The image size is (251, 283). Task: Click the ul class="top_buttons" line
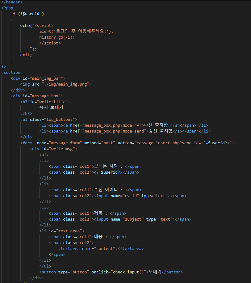49,119
